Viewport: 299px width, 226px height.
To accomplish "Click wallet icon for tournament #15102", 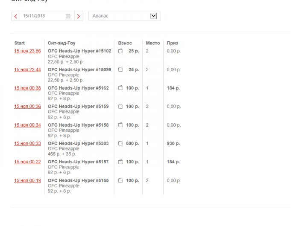I will click(x=121, y=51).
